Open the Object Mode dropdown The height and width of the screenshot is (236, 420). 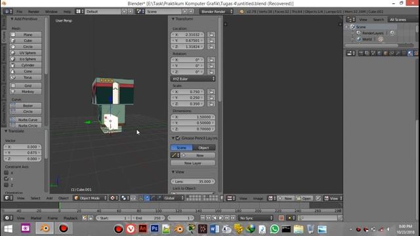[x=91, y=198]
